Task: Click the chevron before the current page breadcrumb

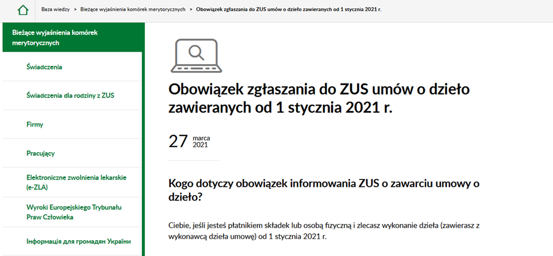Action: coord(191,10)
